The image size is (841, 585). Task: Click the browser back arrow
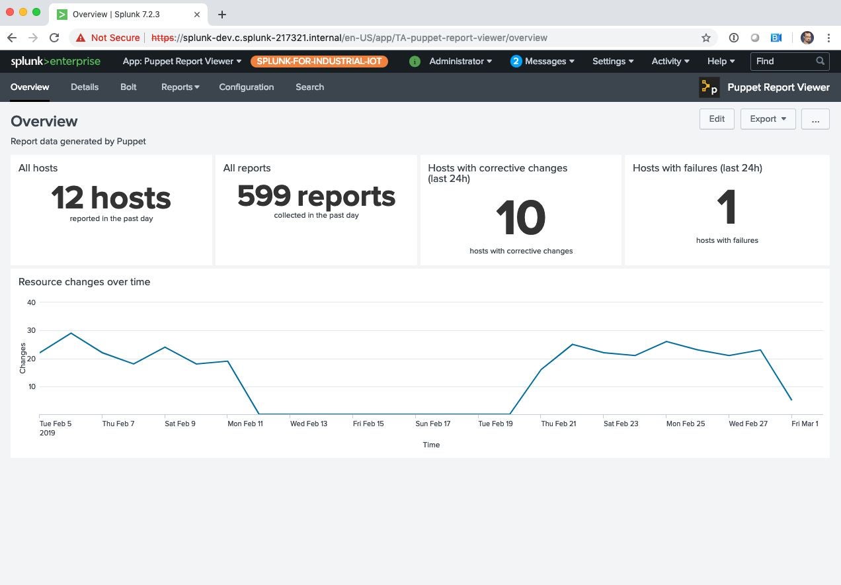click(x=12, y=38)
